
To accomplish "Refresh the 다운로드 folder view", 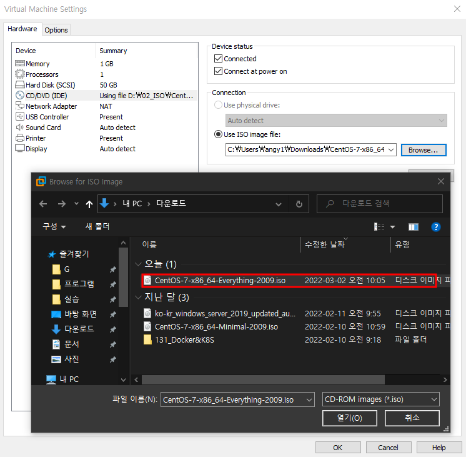I will [x=299, y=204].
